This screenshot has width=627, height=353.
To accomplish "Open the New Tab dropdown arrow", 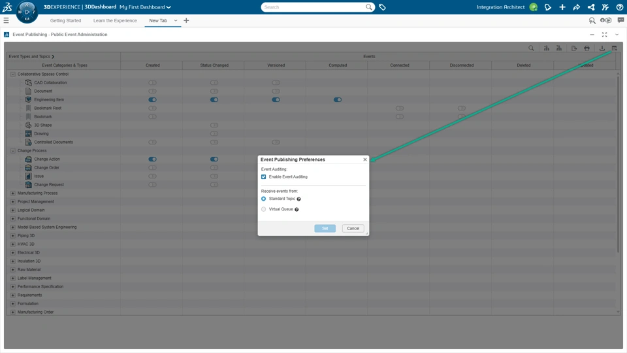I will [176, 21].
